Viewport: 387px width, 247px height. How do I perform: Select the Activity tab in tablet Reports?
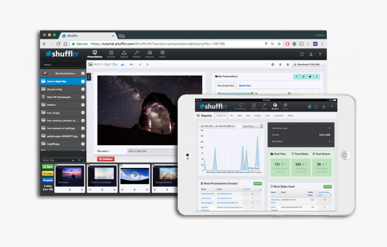click(258, 116)
